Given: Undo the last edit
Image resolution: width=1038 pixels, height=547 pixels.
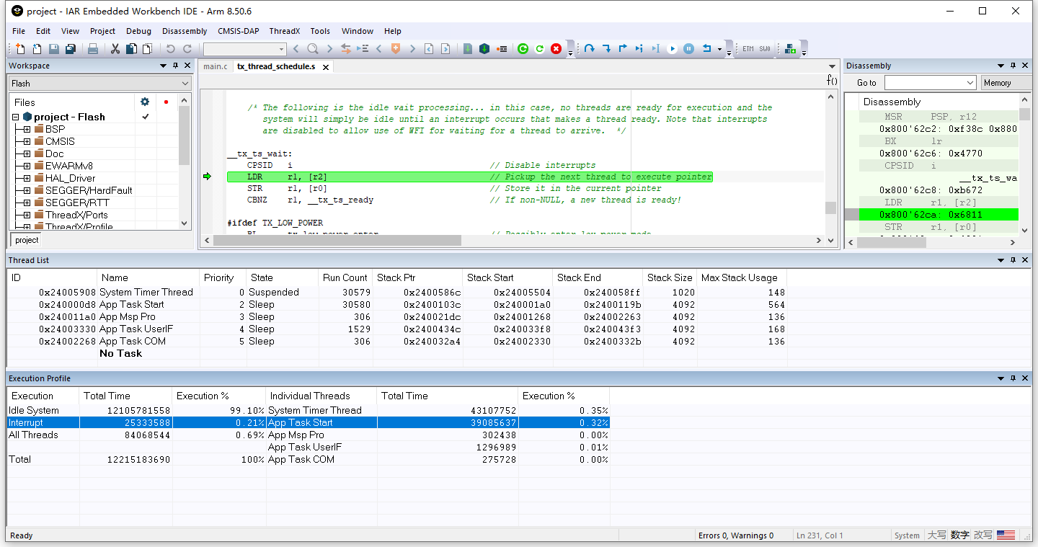Looking at the screenshot, I should pos(170,49).
